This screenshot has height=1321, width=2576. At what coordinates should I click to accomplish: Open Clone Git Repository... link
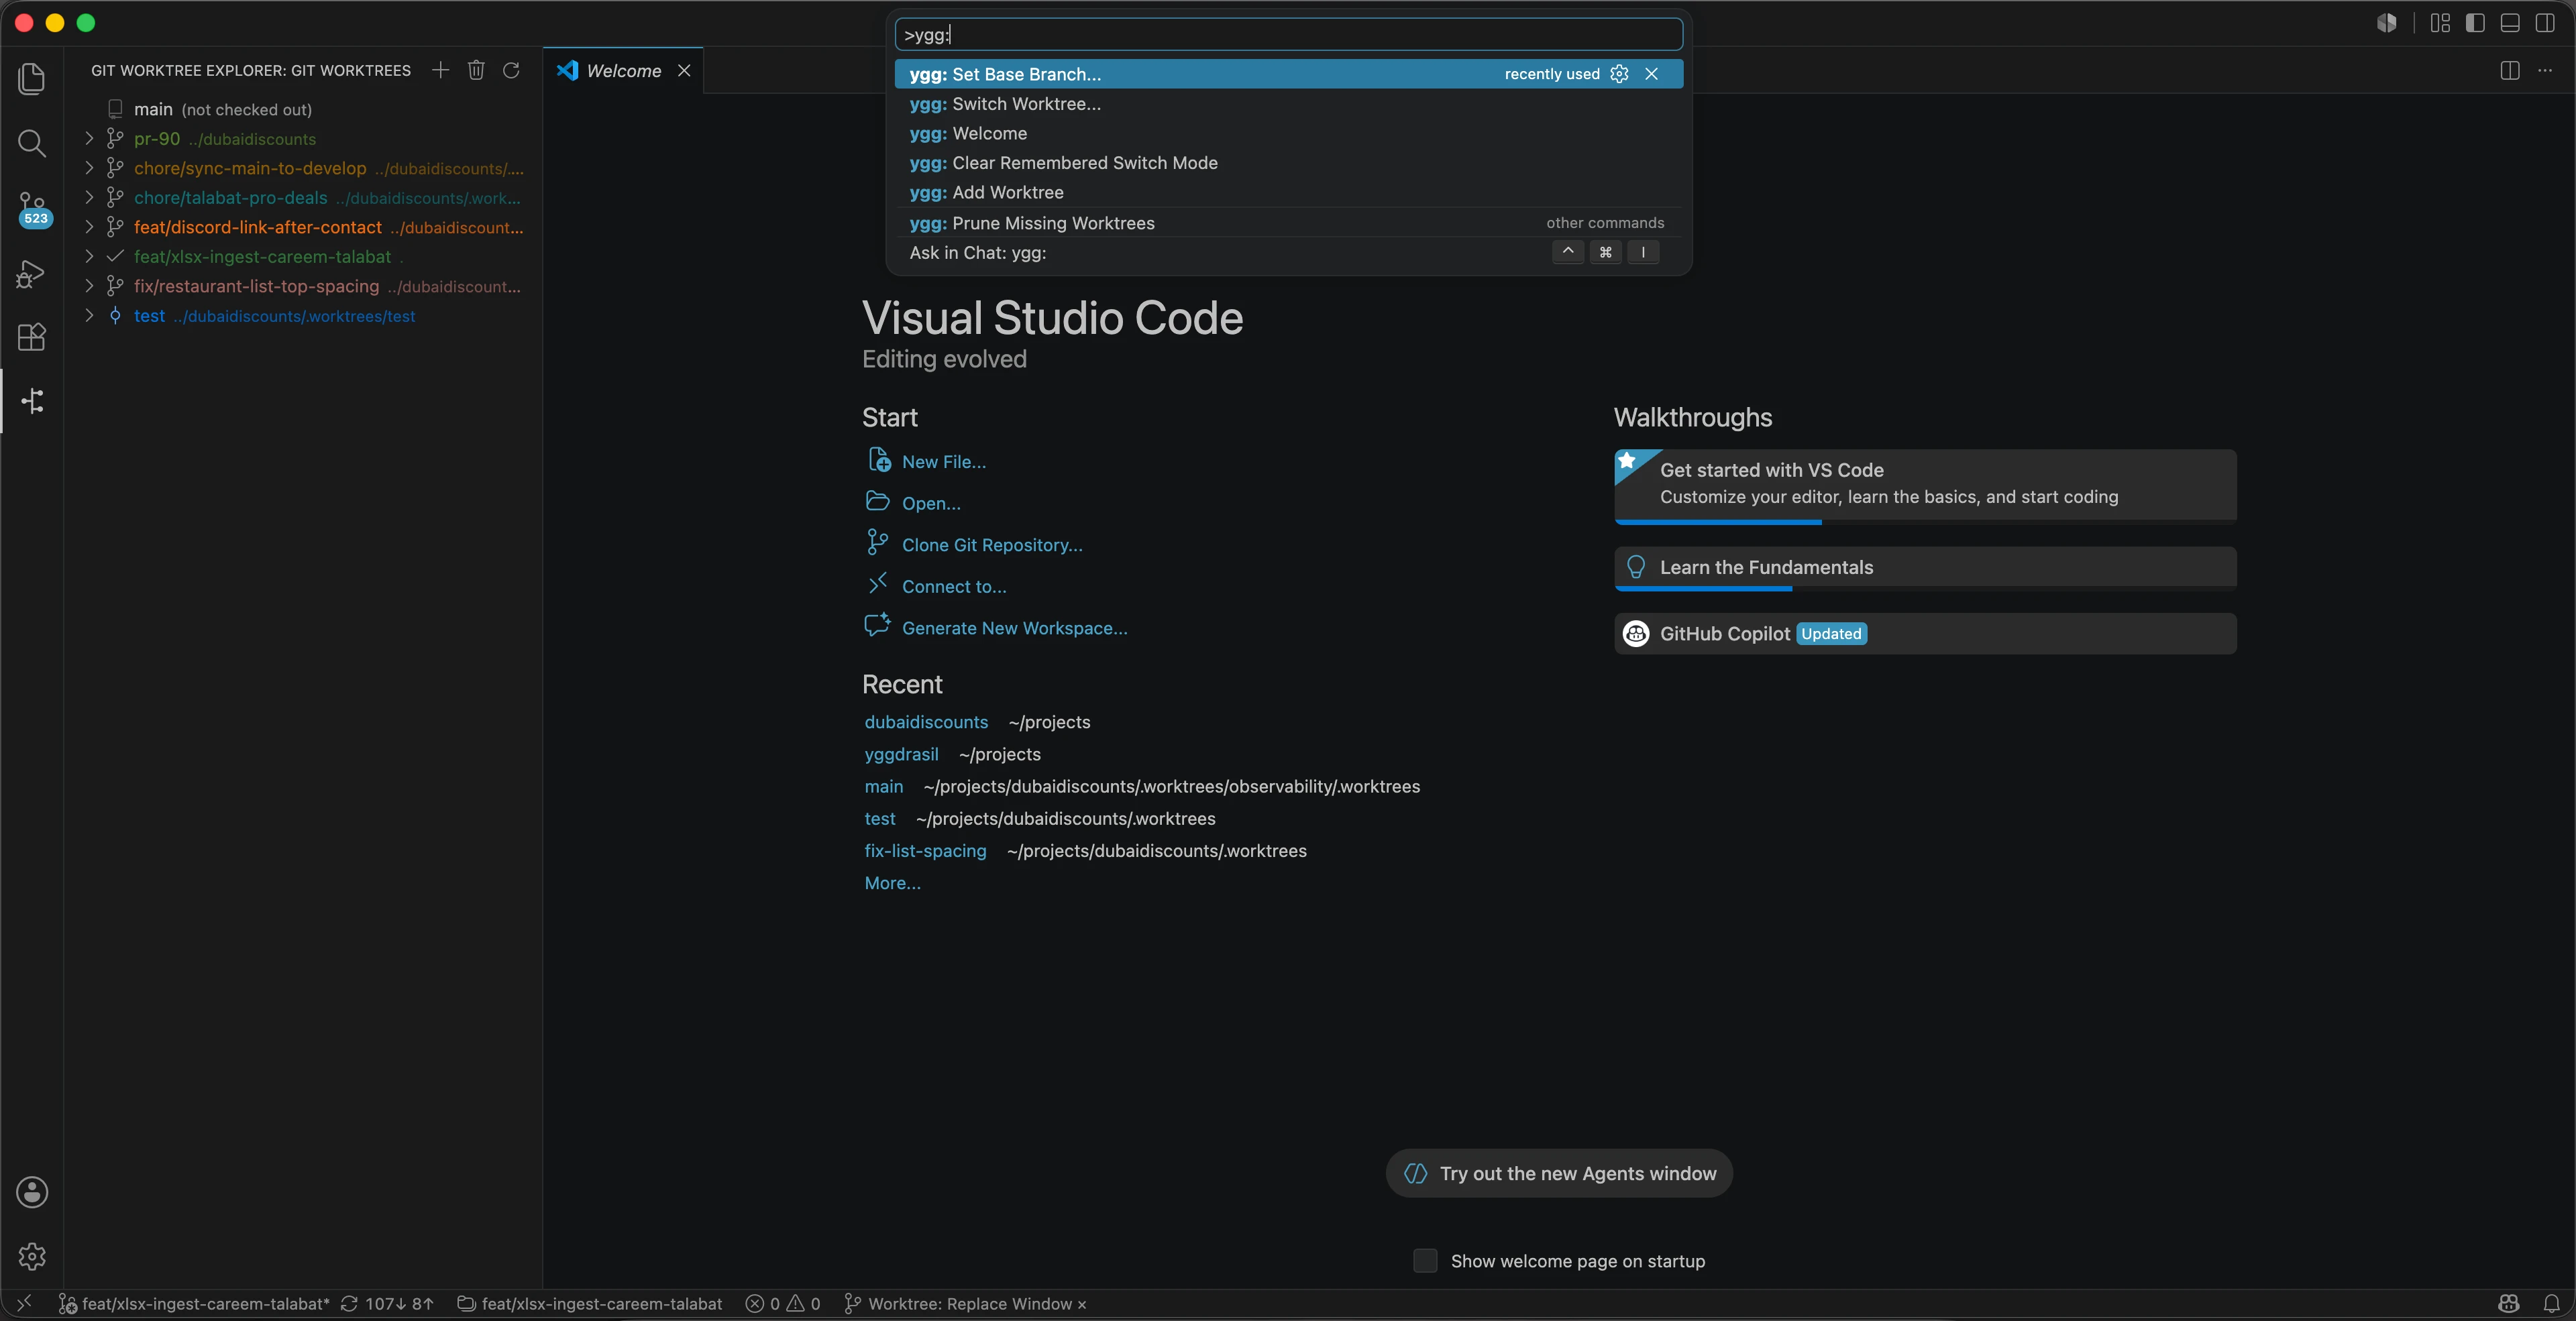(991, 544)
